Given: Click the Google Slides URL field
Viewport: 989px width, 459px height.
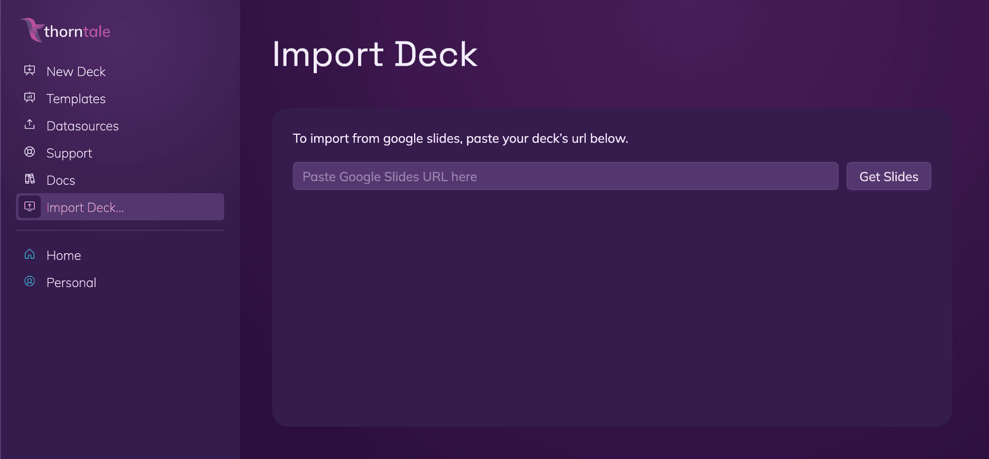Looking at the screenshot, I should coord(565,176).
